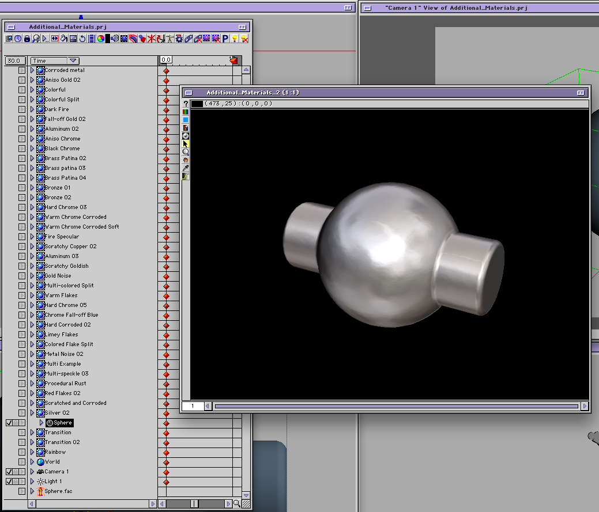Toggle the Light 1 visibility checkbox
This screenshot has height=512, width=599.
(9, 481)
